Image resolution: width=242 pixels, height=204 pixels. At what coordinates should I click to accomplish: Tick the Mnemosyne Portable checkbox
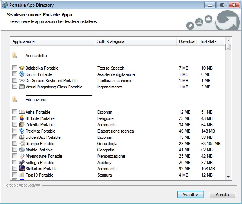pyautogui.click(x=15, y=156)
